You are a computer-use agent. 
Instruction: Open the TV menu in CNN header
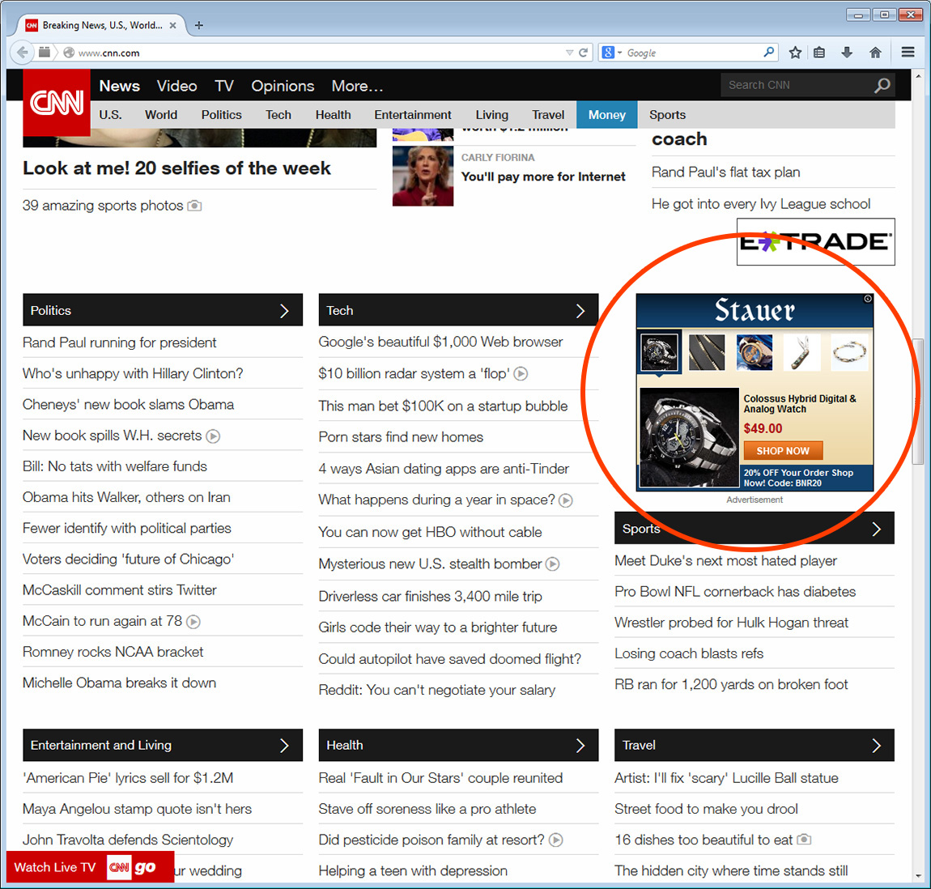pos(223,86)
